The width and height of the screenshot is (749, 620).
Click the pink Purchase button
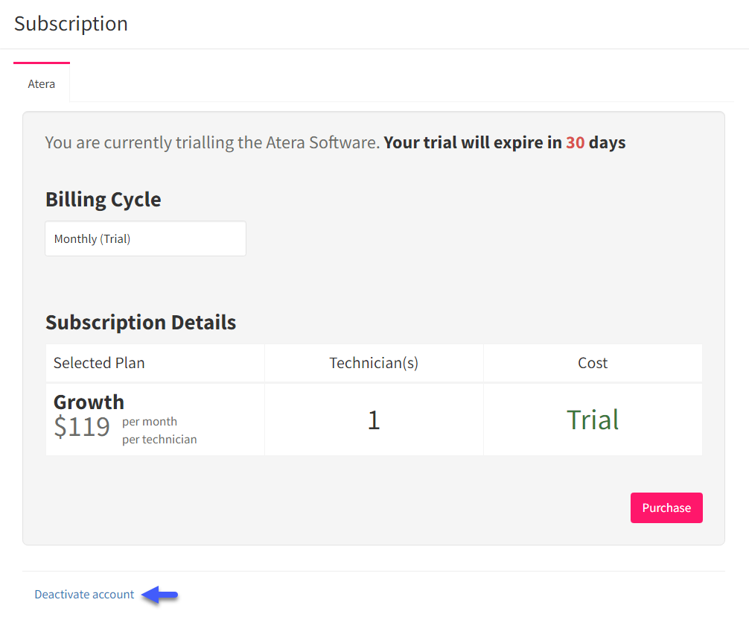(666, 507)
